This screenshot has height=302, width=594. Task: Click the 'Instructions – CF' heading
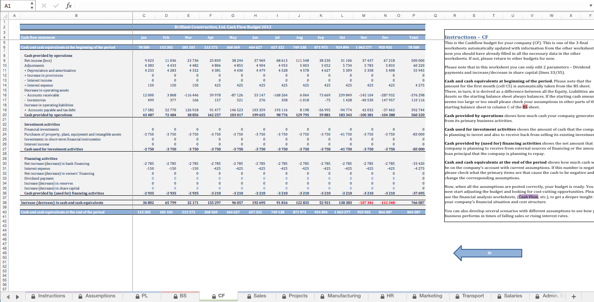click(467, 37)
